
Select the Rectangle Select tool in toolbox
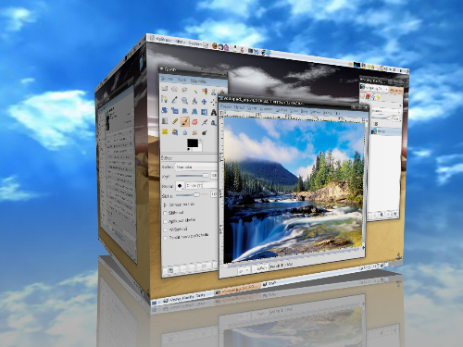point(165,89)
